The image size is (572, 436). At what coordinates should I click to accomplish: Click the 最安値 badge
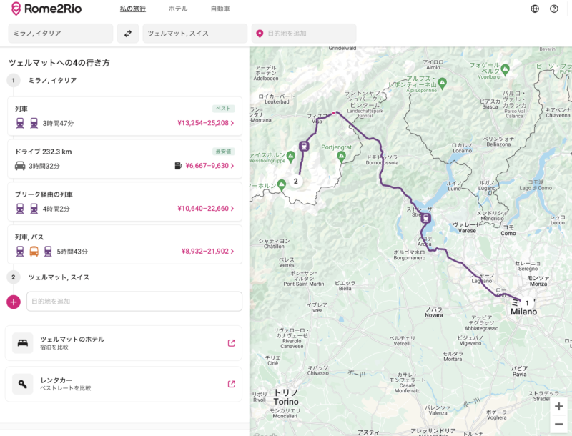coord(223,152)
